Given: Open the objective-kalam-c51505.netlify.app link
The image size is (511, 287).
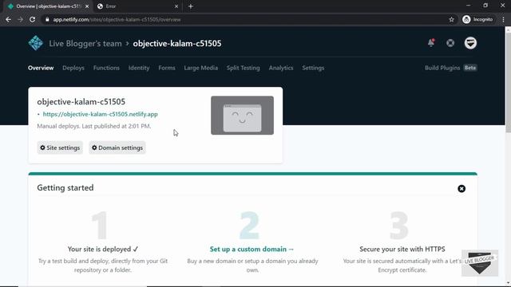Looking at the screenshot, I should point(101,114).
